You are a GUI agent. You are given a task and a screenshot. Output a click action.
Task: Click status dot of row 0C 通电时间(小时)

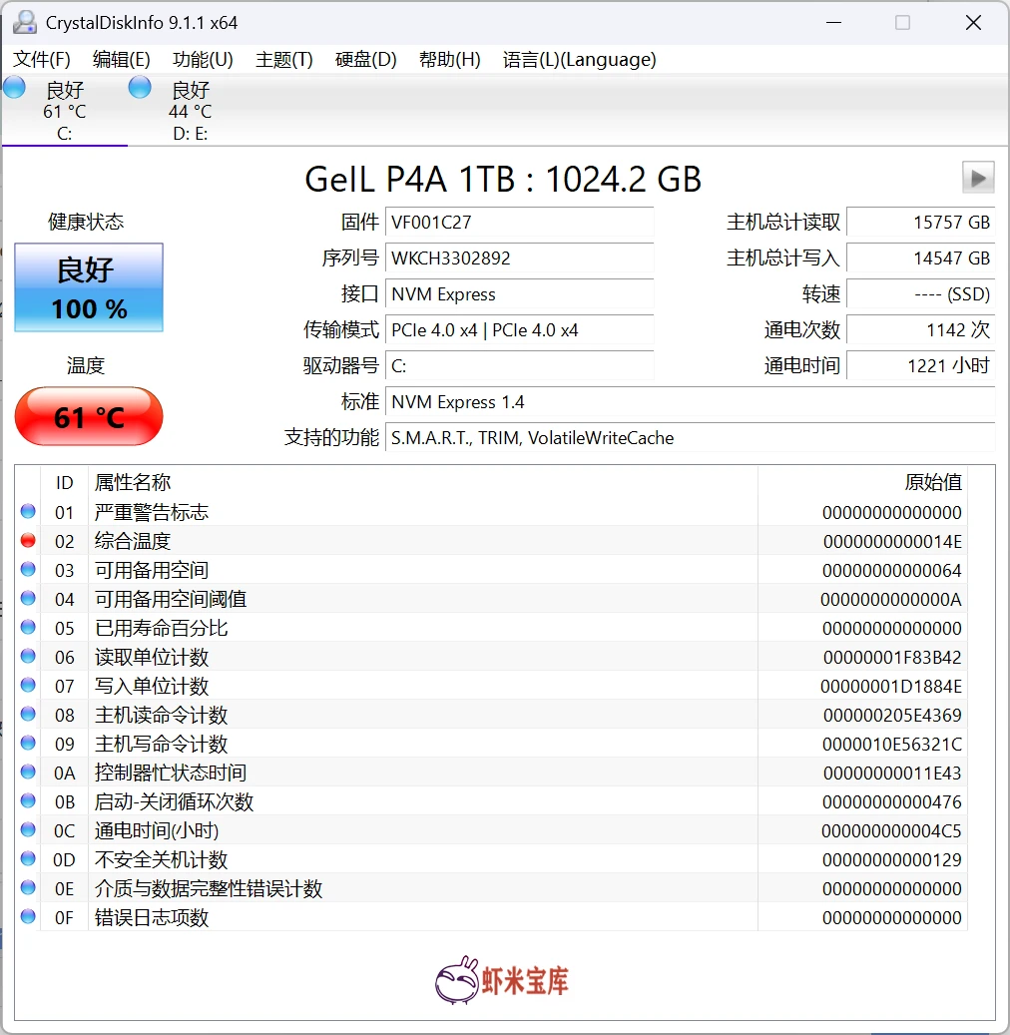pyautogui.click(x=28, y=829)
